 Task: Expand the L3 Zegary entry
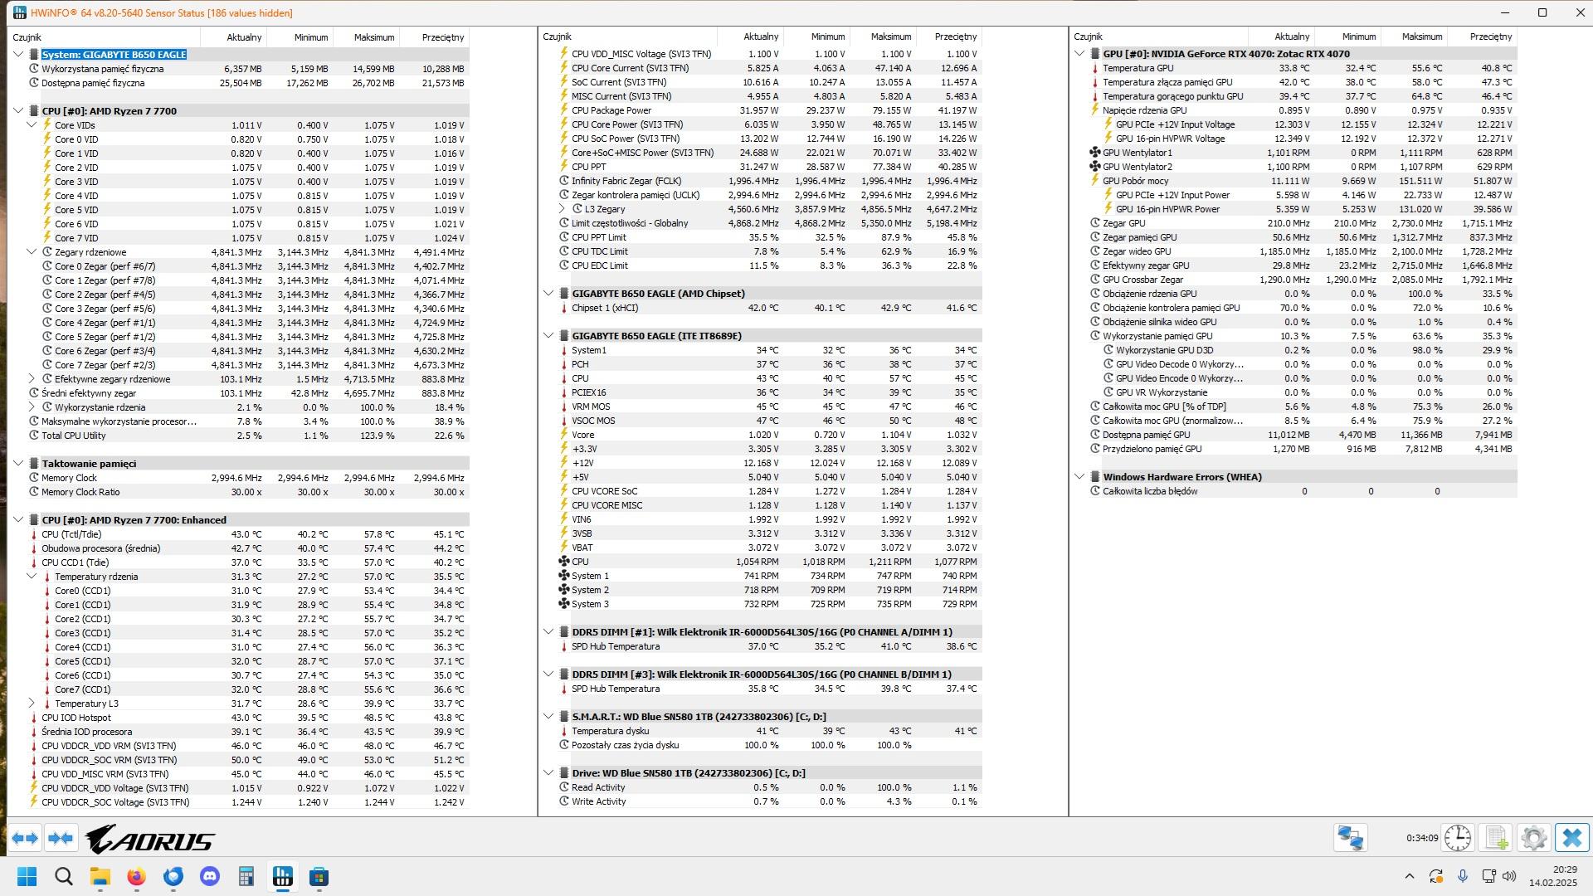click(x=562, y=209)
